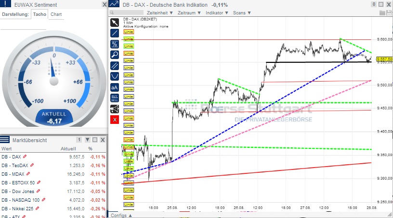Screen dimensions: 393x218
Task: Click the % column header
Action: 90,149
